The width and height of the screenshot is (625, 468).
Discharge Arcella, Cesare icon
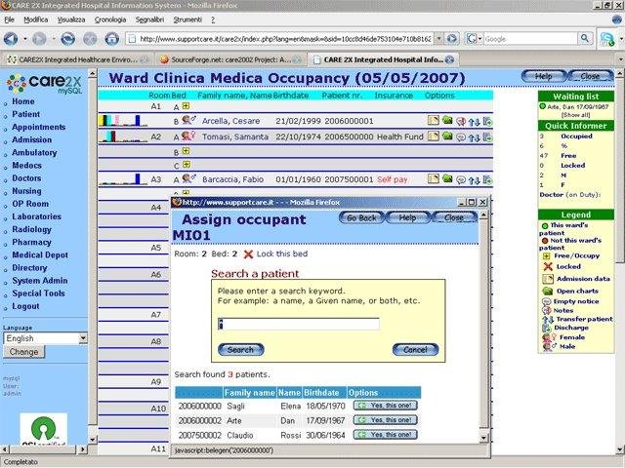[487, 121]
